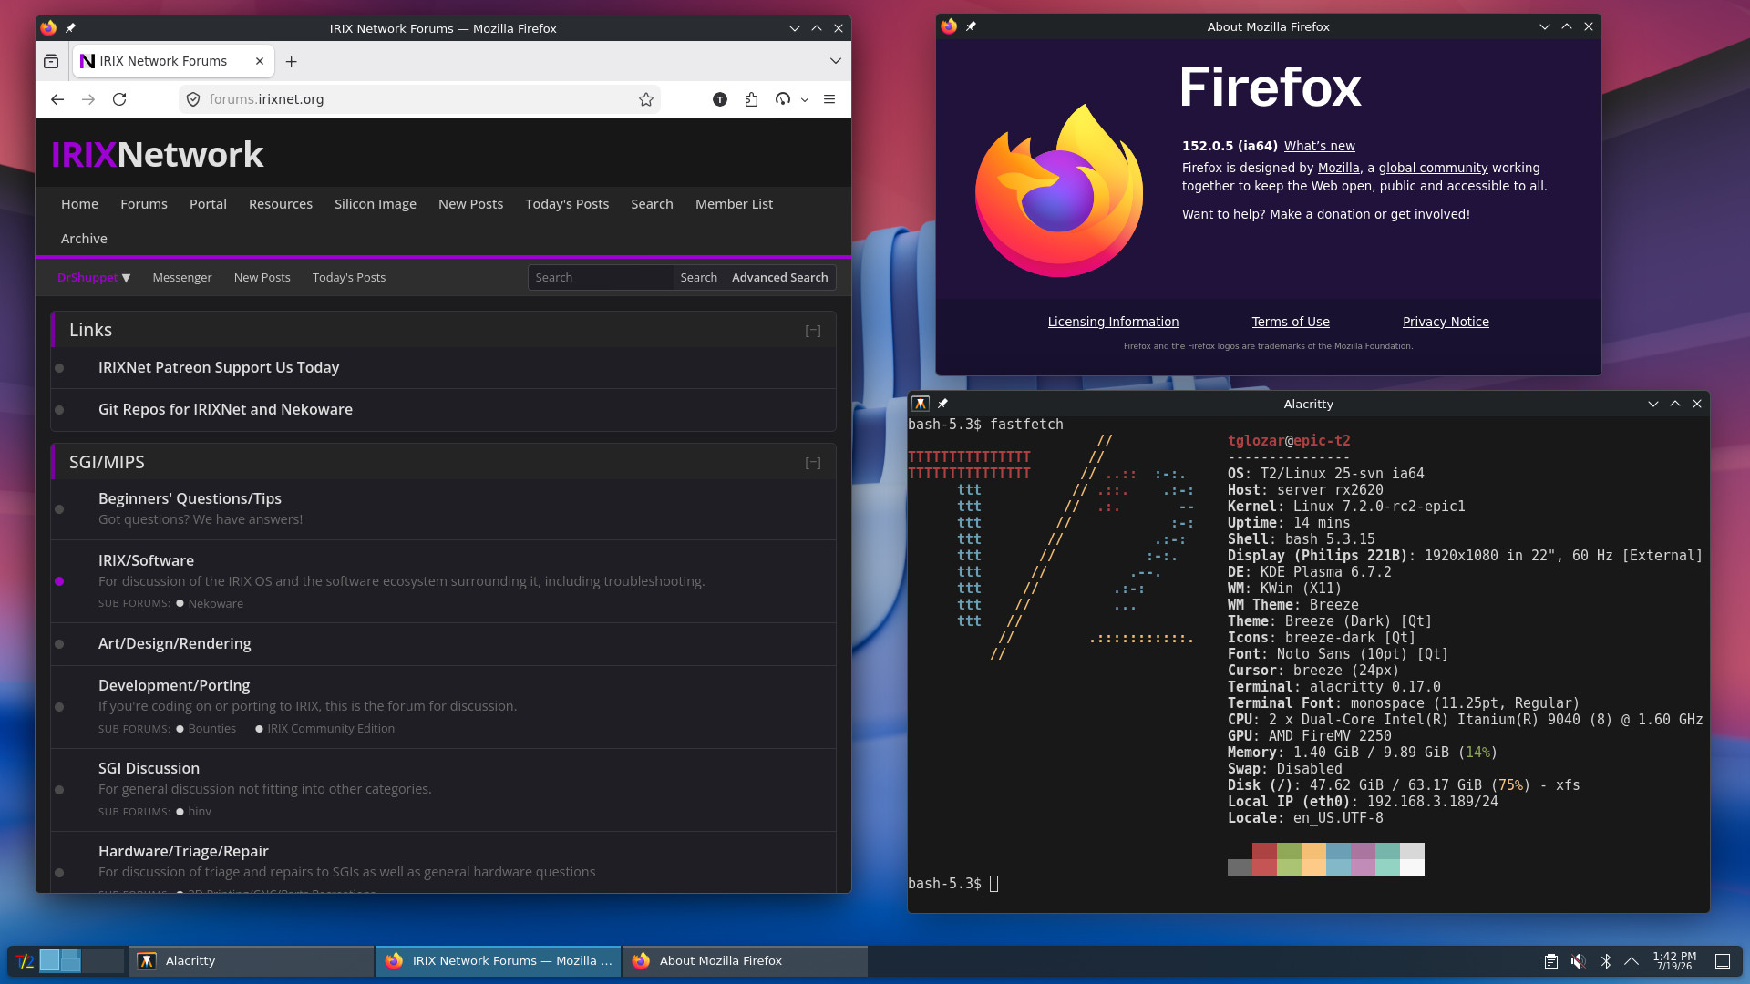The height and width of the screenshot is (984, 1750).
Task: Click the pin icon on the Alacritty window
Action: coord(942,404)
